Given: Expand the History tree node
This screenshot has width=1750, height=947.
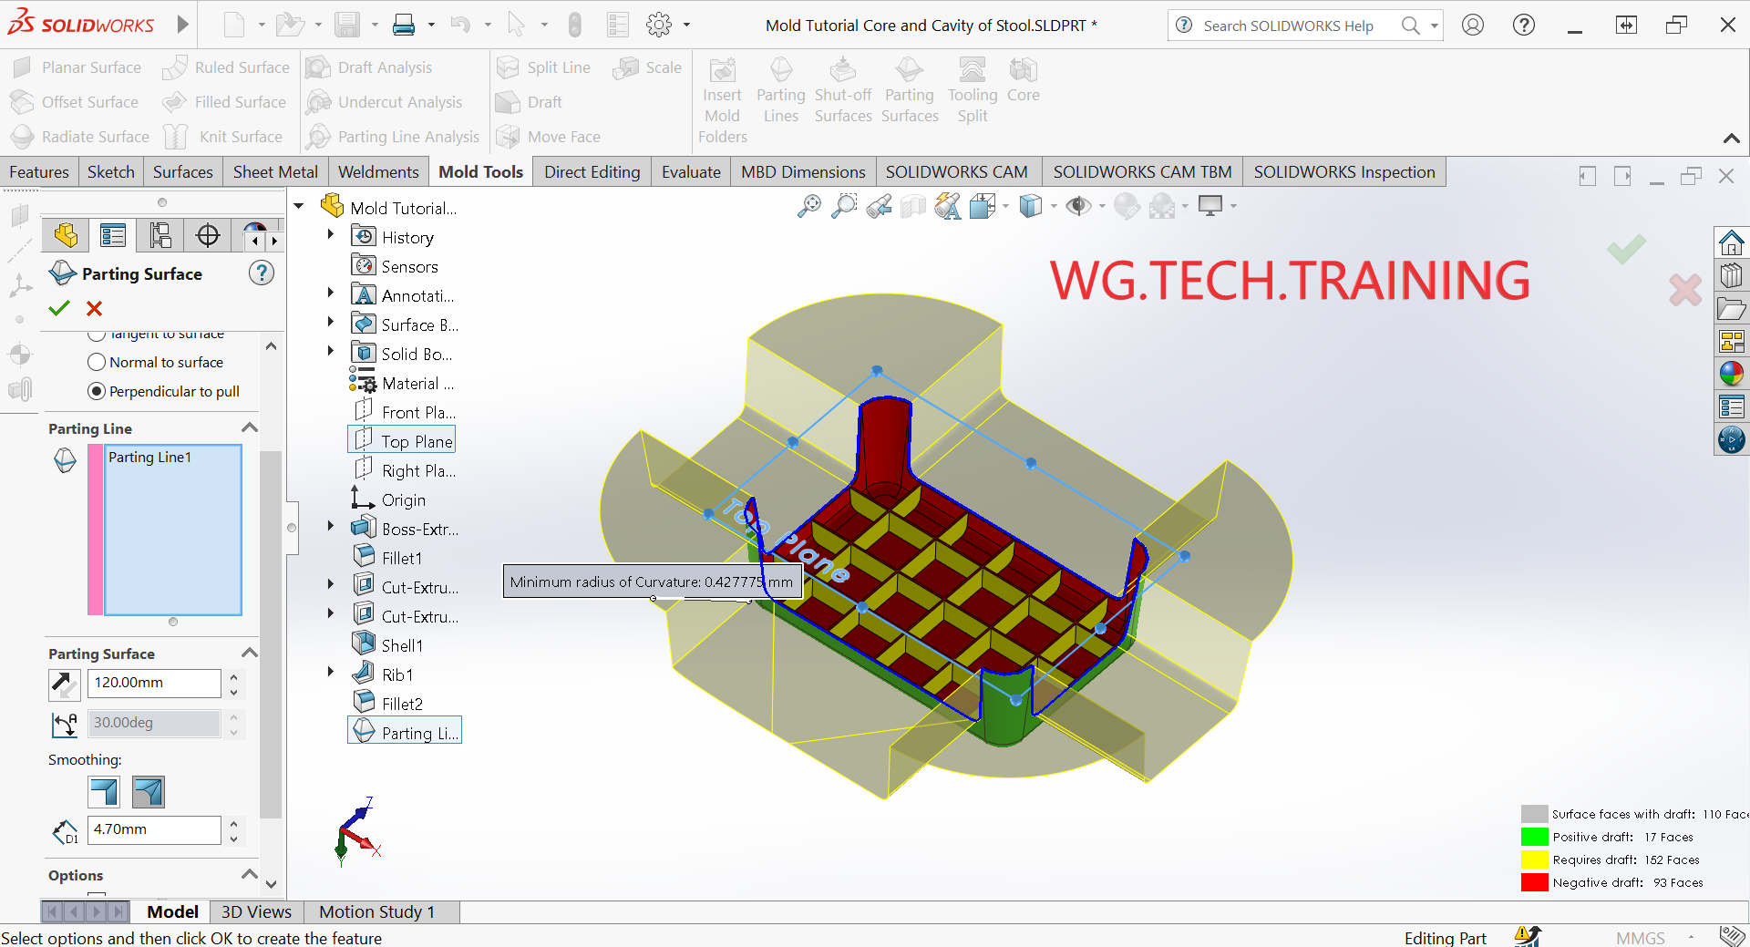Looking at the screenshot, I should tap(331, 235).
